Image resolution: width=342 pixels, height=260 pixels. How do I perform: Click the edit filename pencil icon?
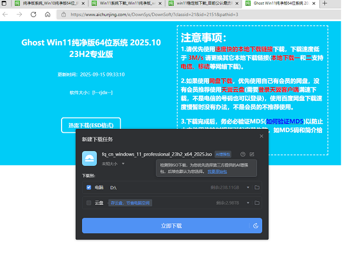[x=252, y=154]
